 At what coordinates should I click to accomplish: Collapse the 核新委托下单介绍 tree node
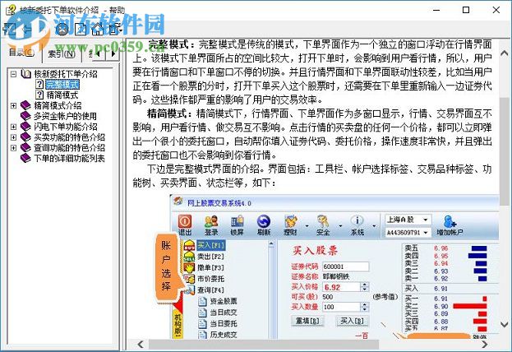coord(13,74)
